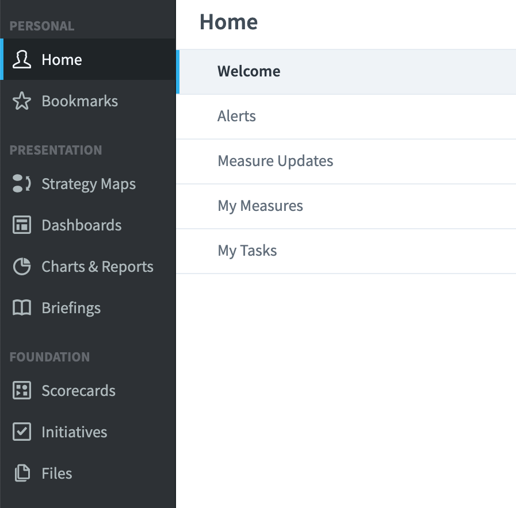Click the Briefings book icon
Screen dimensions: 516x508
coord(22,308)
